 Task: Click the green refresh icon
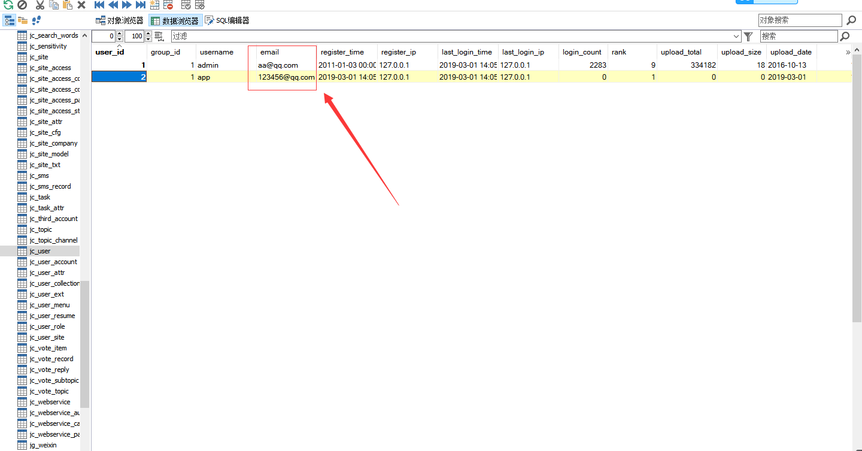tap(8, 5)
